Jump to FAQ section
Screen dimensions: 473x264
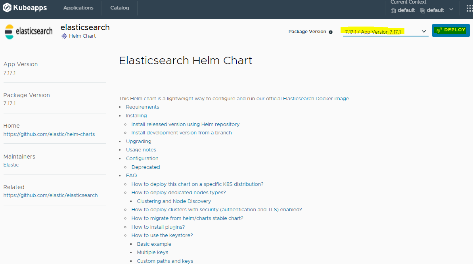tap(132, 175)
